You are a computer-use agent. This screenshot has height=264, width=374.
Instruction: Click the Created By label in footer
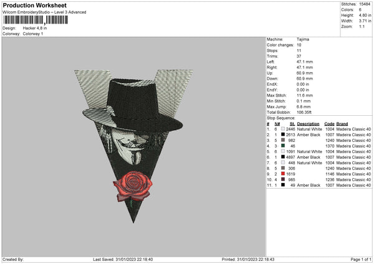pos(13,260)
